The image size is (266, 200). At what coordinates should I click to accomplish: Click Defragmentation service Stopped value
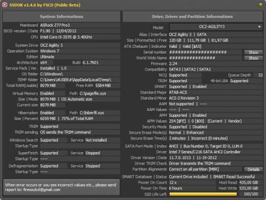click(x=93, y=166)
